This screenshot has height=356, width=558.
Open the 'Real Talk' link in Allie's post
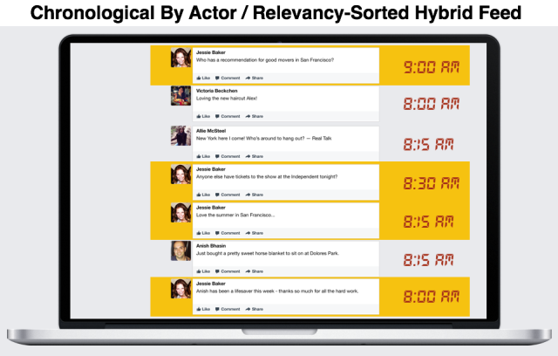coord(322,139)
